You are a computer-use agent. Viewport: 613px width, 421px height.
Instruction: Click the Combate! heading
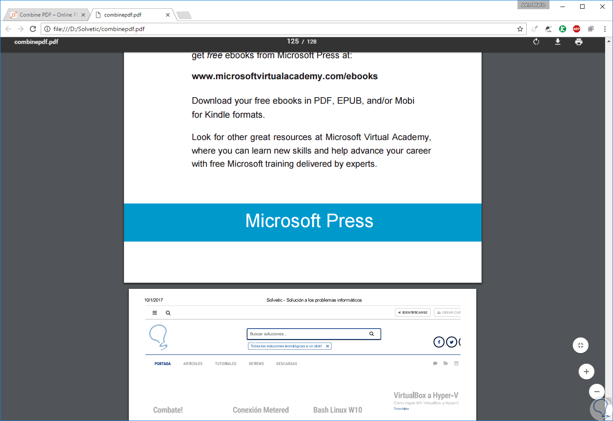point(168,410)
